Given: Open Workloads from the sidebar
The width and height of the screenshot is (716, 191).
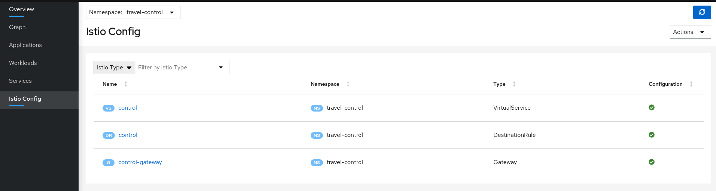Looking at the screenshot, I should tap(23, 63).
